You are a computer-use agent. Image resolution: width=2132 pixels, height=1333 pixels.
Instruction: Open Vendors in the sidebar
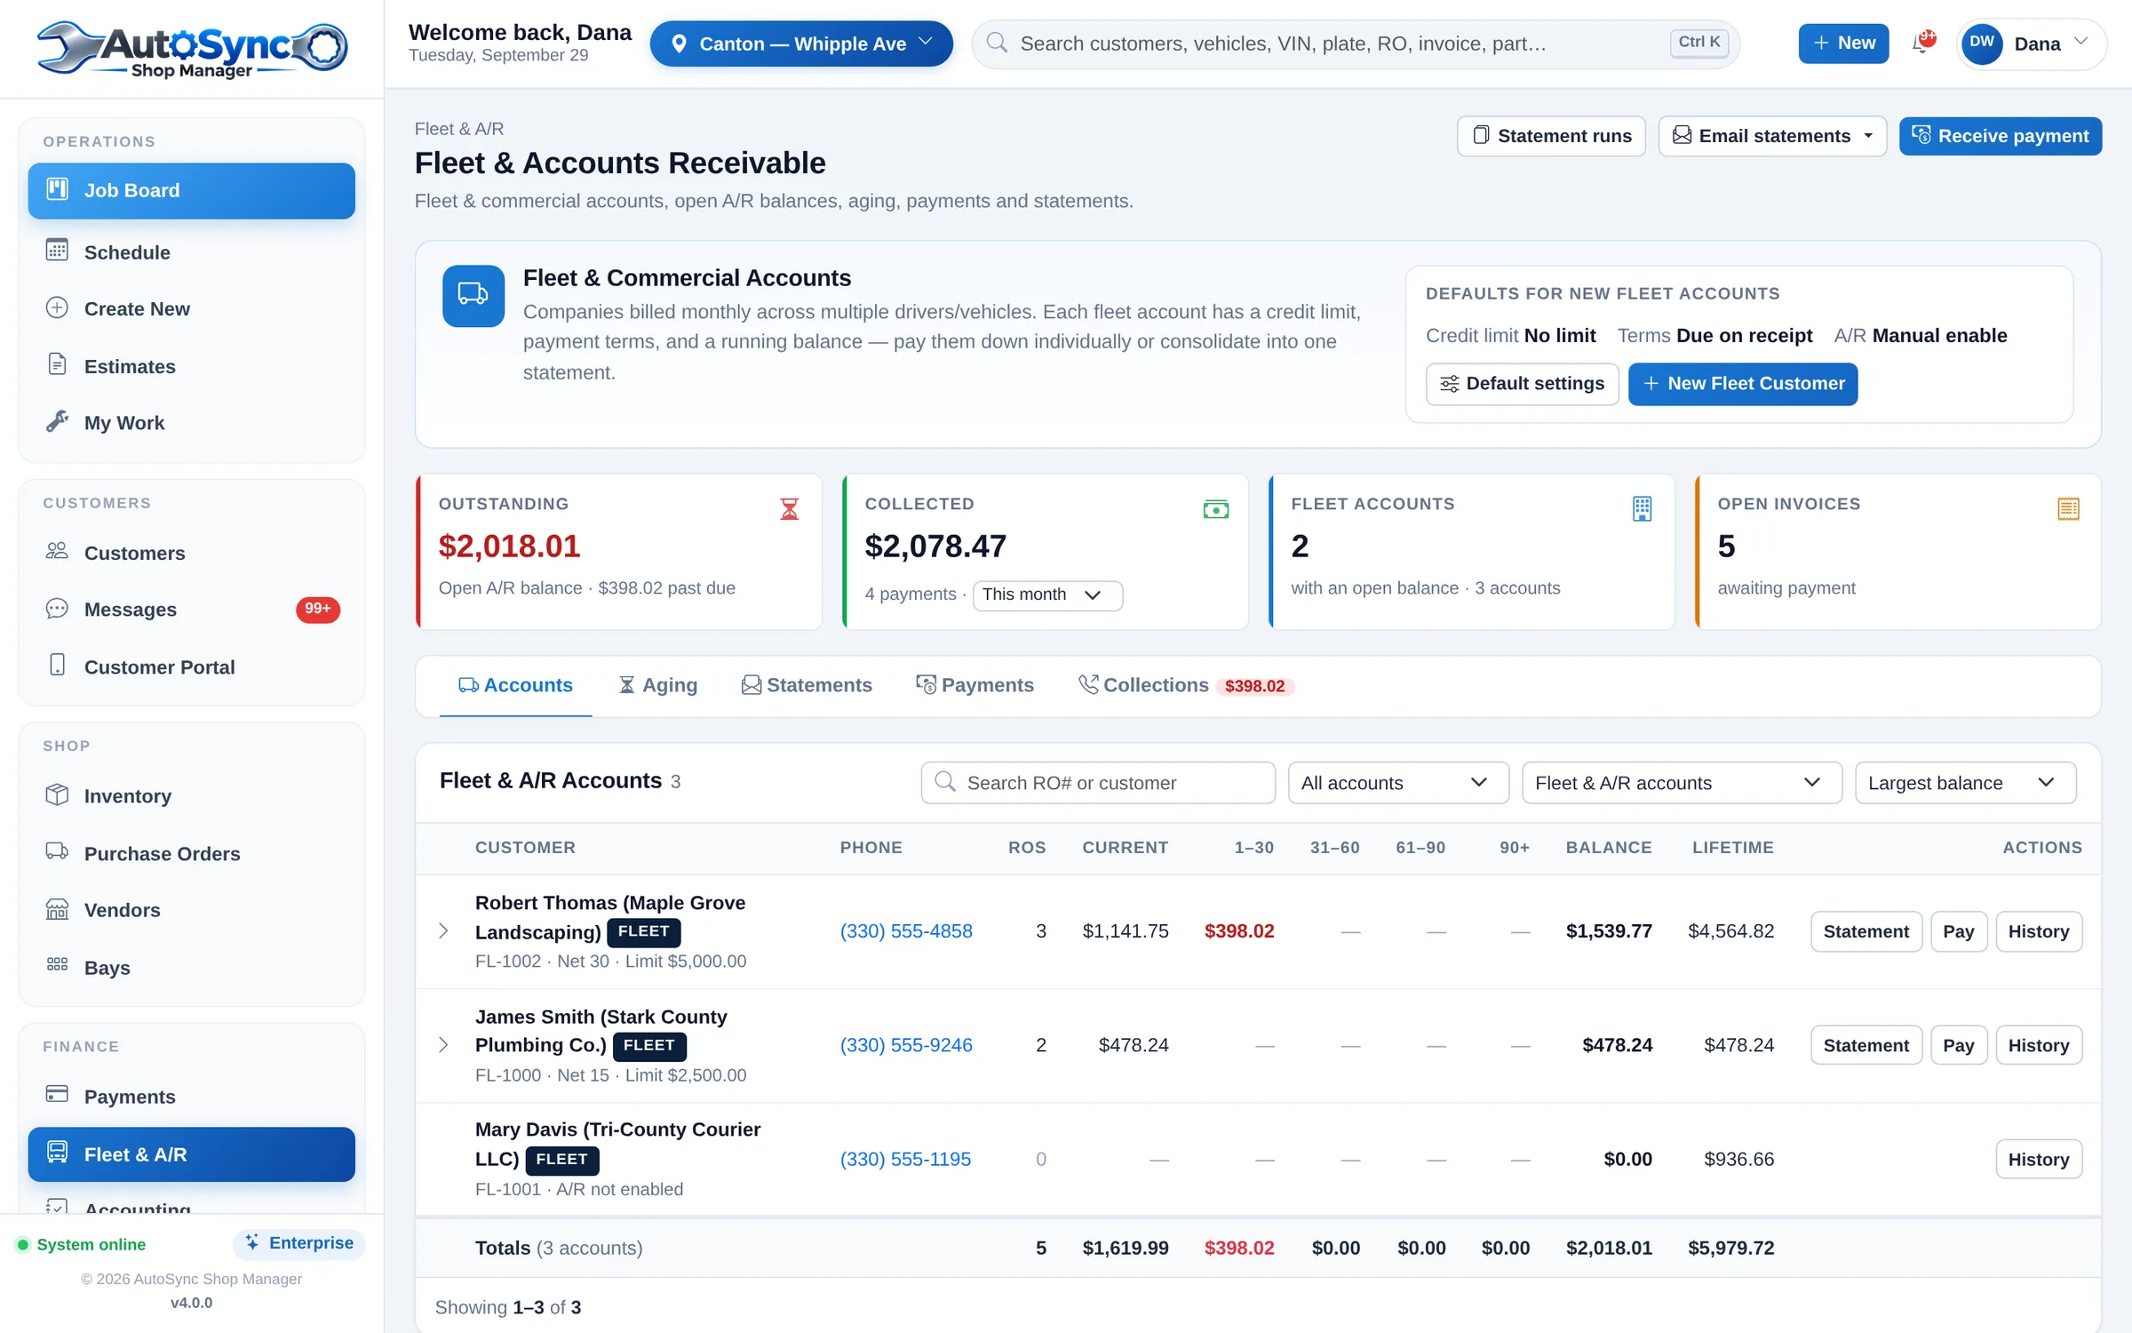click(192, 910)
